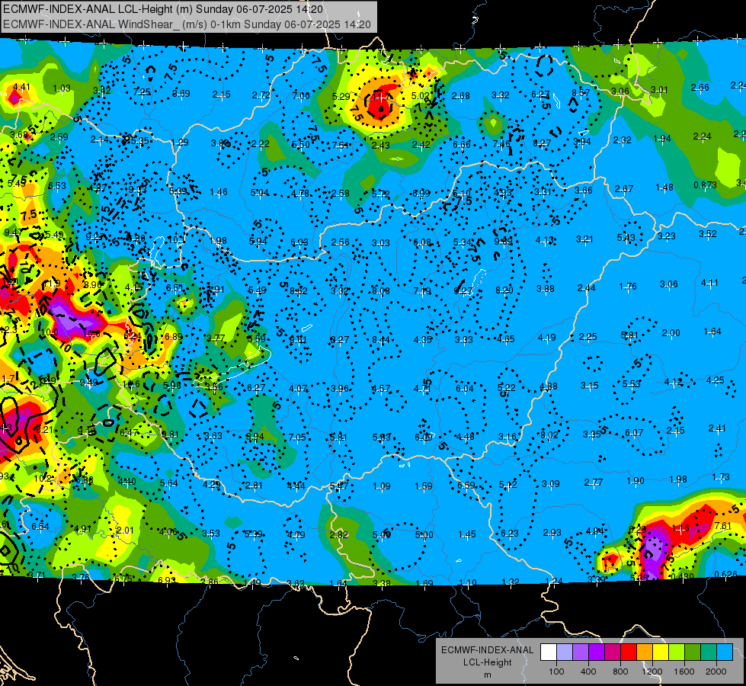Click the wind shear value '4.11'
Viewport: 746px width, 686px height.
point(709,283)
